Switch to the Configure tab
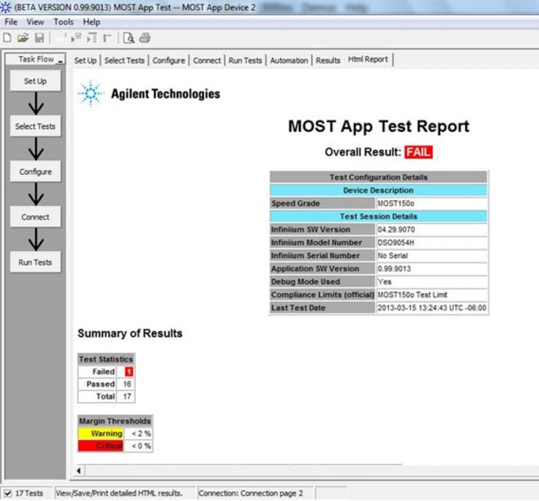The width and height of the screenshot is (539, 501). tap(168, 60)
